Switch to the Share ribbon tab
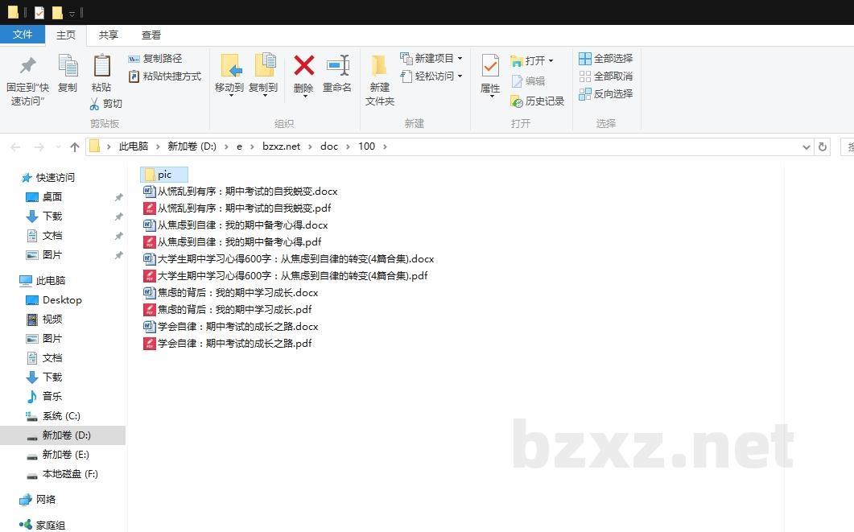The image size is (854, 532). [109, 35]
